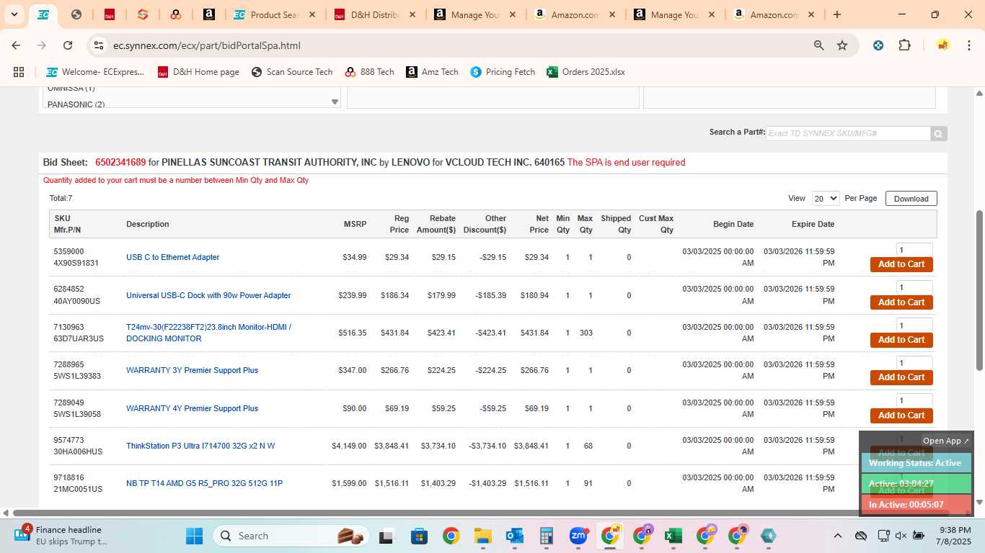
Task: Switch to the last Amazon.com tab
Action: point(773,14)
